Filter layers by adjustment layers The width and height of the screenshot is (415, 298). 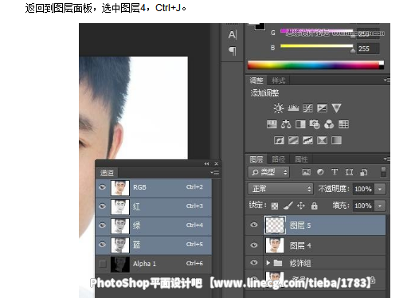320,172
